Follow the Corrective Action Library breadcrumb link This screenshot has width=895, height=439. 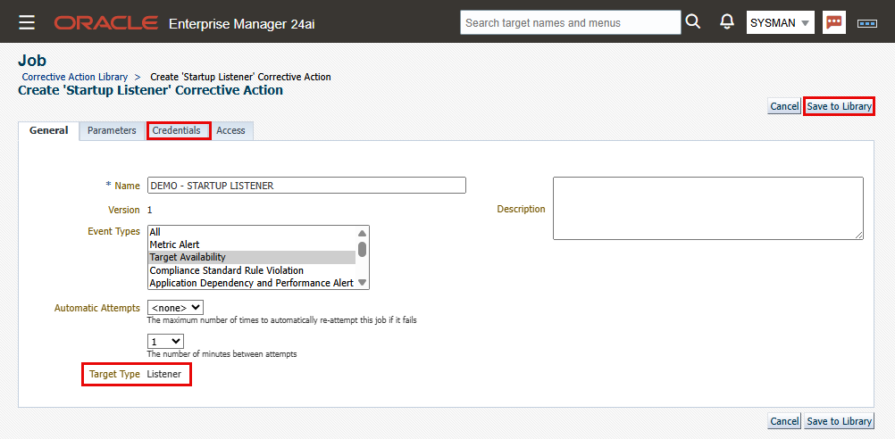coord(75,77)
